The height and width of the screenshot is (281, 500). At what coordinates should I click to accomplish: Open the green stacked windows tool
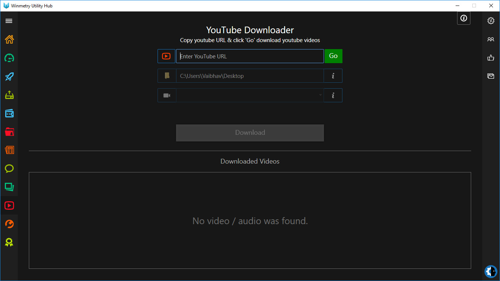9,187
